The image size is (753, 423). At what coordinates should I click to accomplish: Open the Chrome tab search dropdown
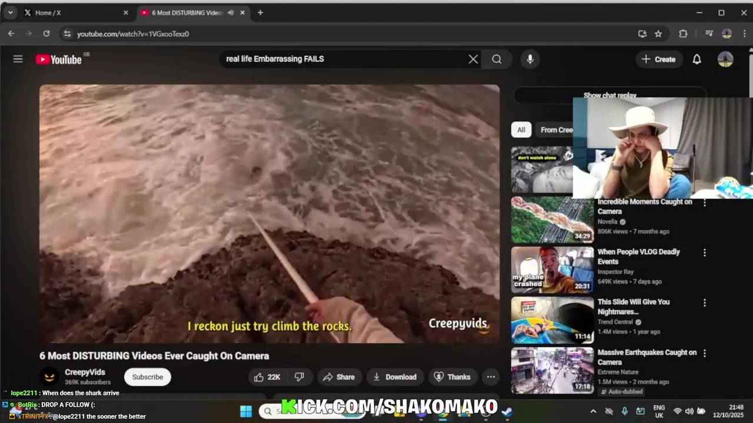[x=10, y=12]
